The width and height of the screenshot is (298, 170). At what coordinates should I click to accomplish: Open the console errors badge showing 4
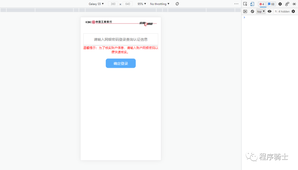point(261,4)
